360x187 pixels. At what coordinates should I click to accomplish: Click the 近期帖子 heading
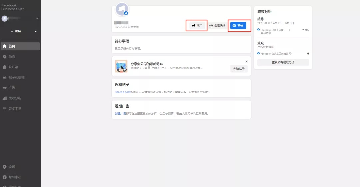[x=122, y=85]
